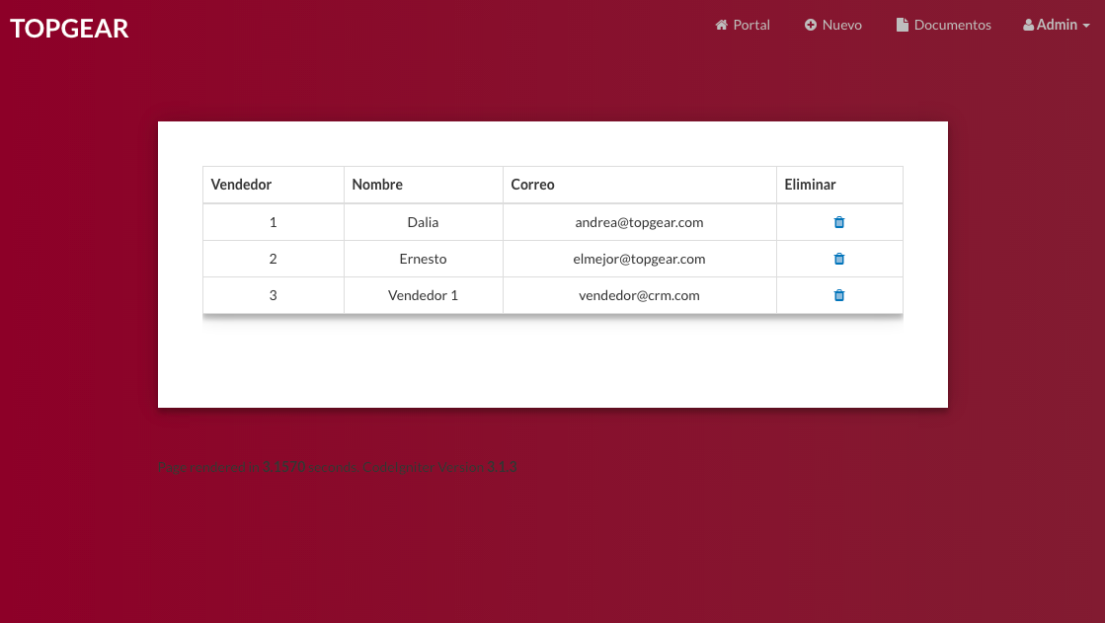Go to the Portal menu item
This screenshot has height=623, width=1105.
751,25
